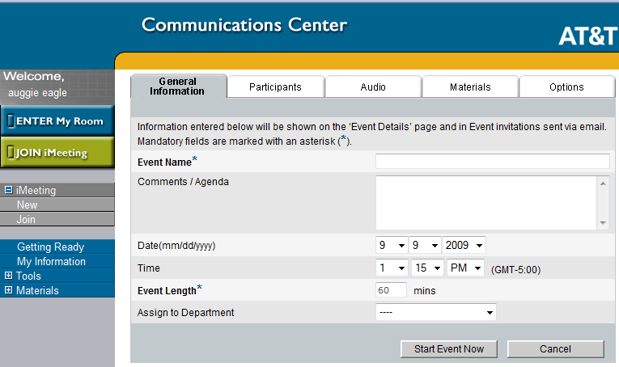Screen dimensions: 619x367
Task: Open the Time hour dropdown
Action: tap(392, 268)
